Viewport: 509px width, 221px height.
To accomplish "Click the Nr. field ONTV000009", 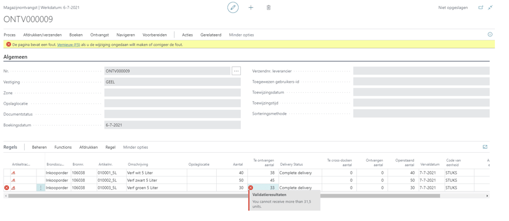I will 167,71.
